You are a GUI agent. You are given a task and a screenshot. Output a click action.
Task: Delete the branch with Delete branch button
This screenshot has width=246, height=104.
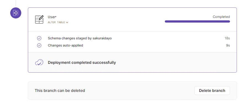(212, 91)
